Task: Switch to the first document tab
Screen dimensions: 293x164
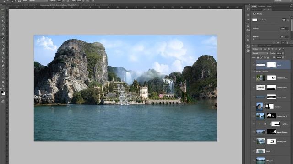Action: click(x=22, y=5)
